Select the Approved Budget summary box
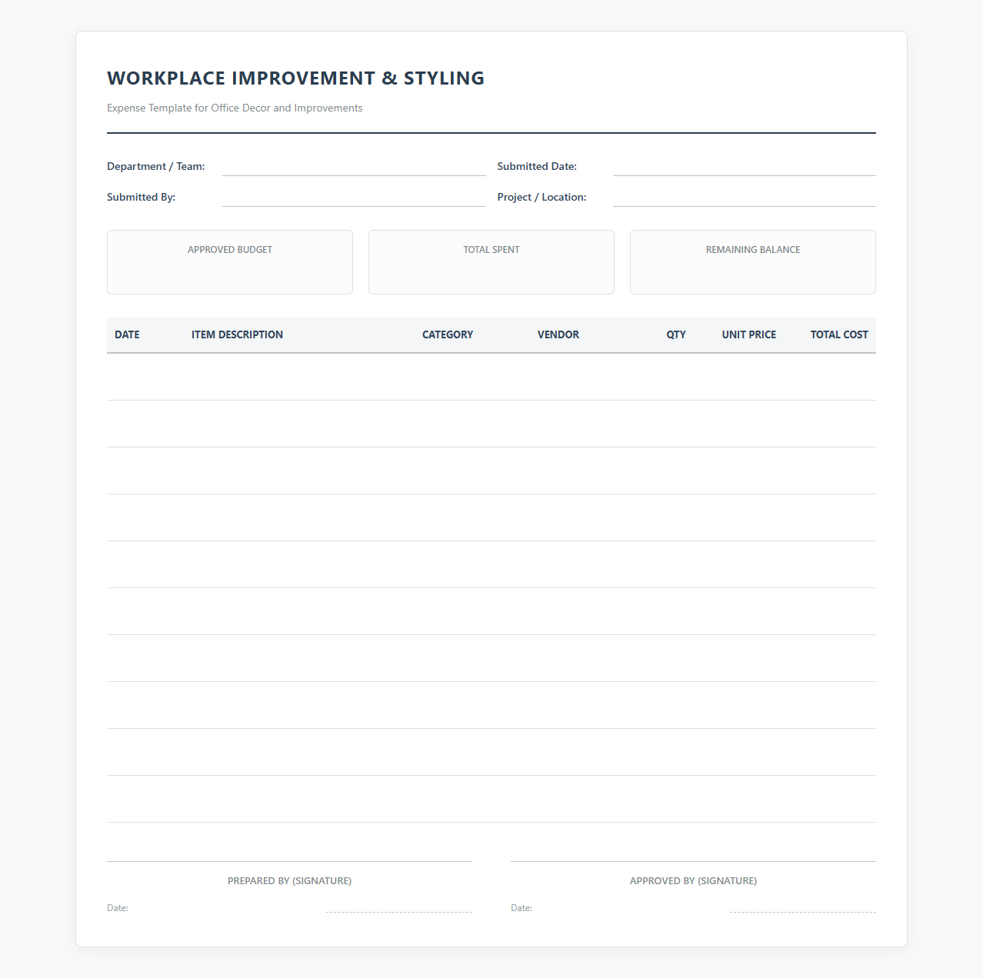 click(230, 262)
